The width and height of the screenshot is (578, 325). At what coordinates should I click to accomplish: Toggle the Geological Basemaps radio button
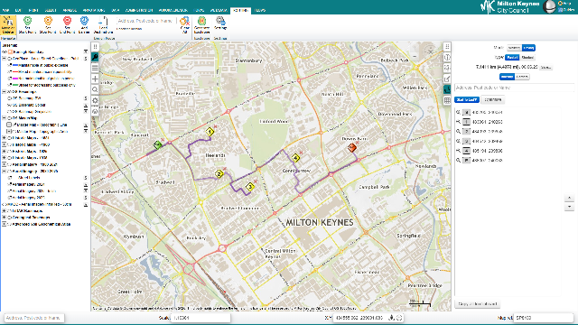(x=10, y=218)
